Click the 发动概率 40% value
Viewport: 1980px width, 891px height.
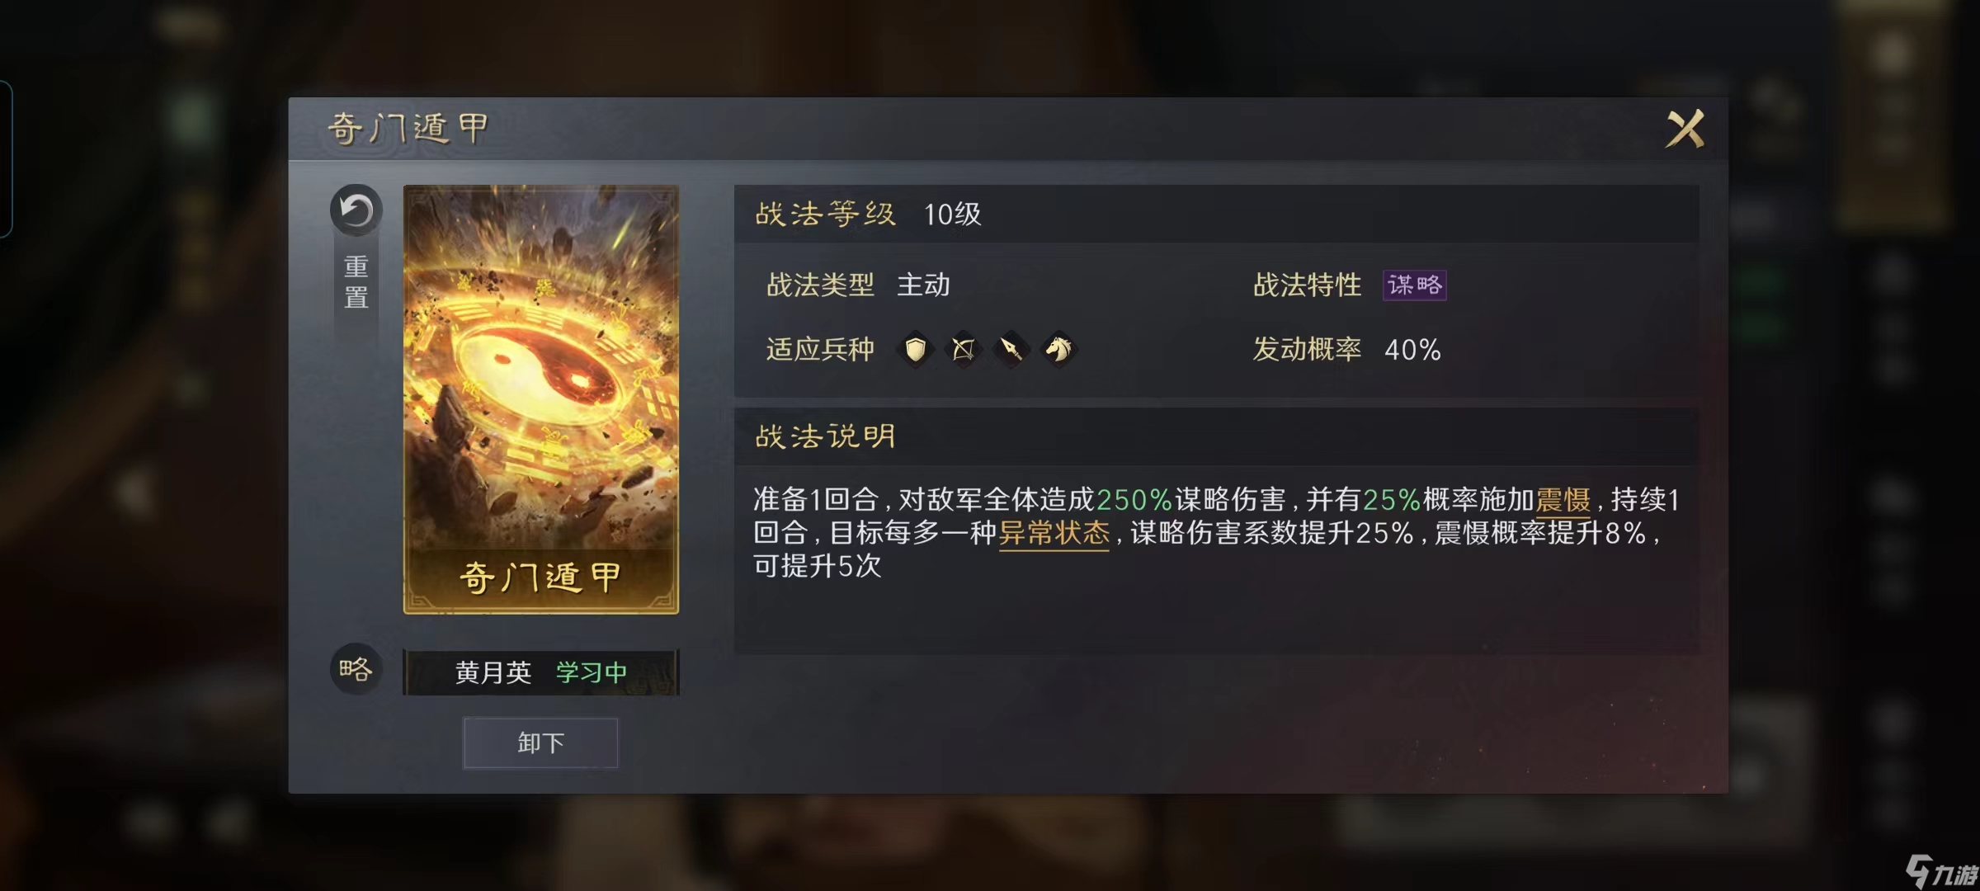click(1413, 350)
